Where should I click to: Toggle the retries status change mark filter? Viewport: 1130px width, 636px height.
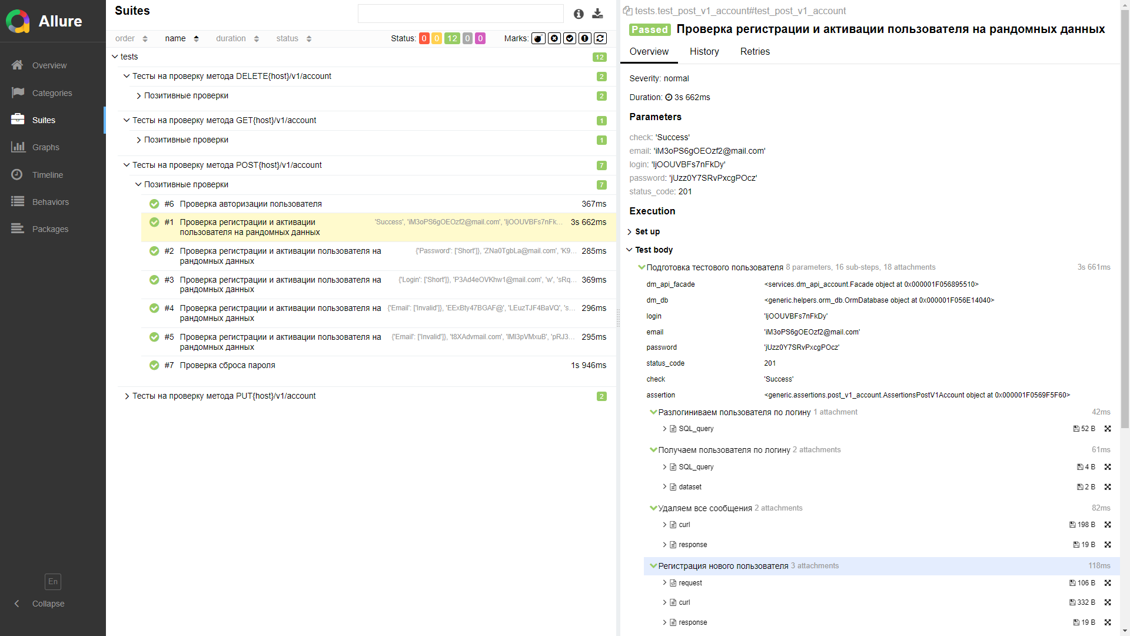[600, 38]
